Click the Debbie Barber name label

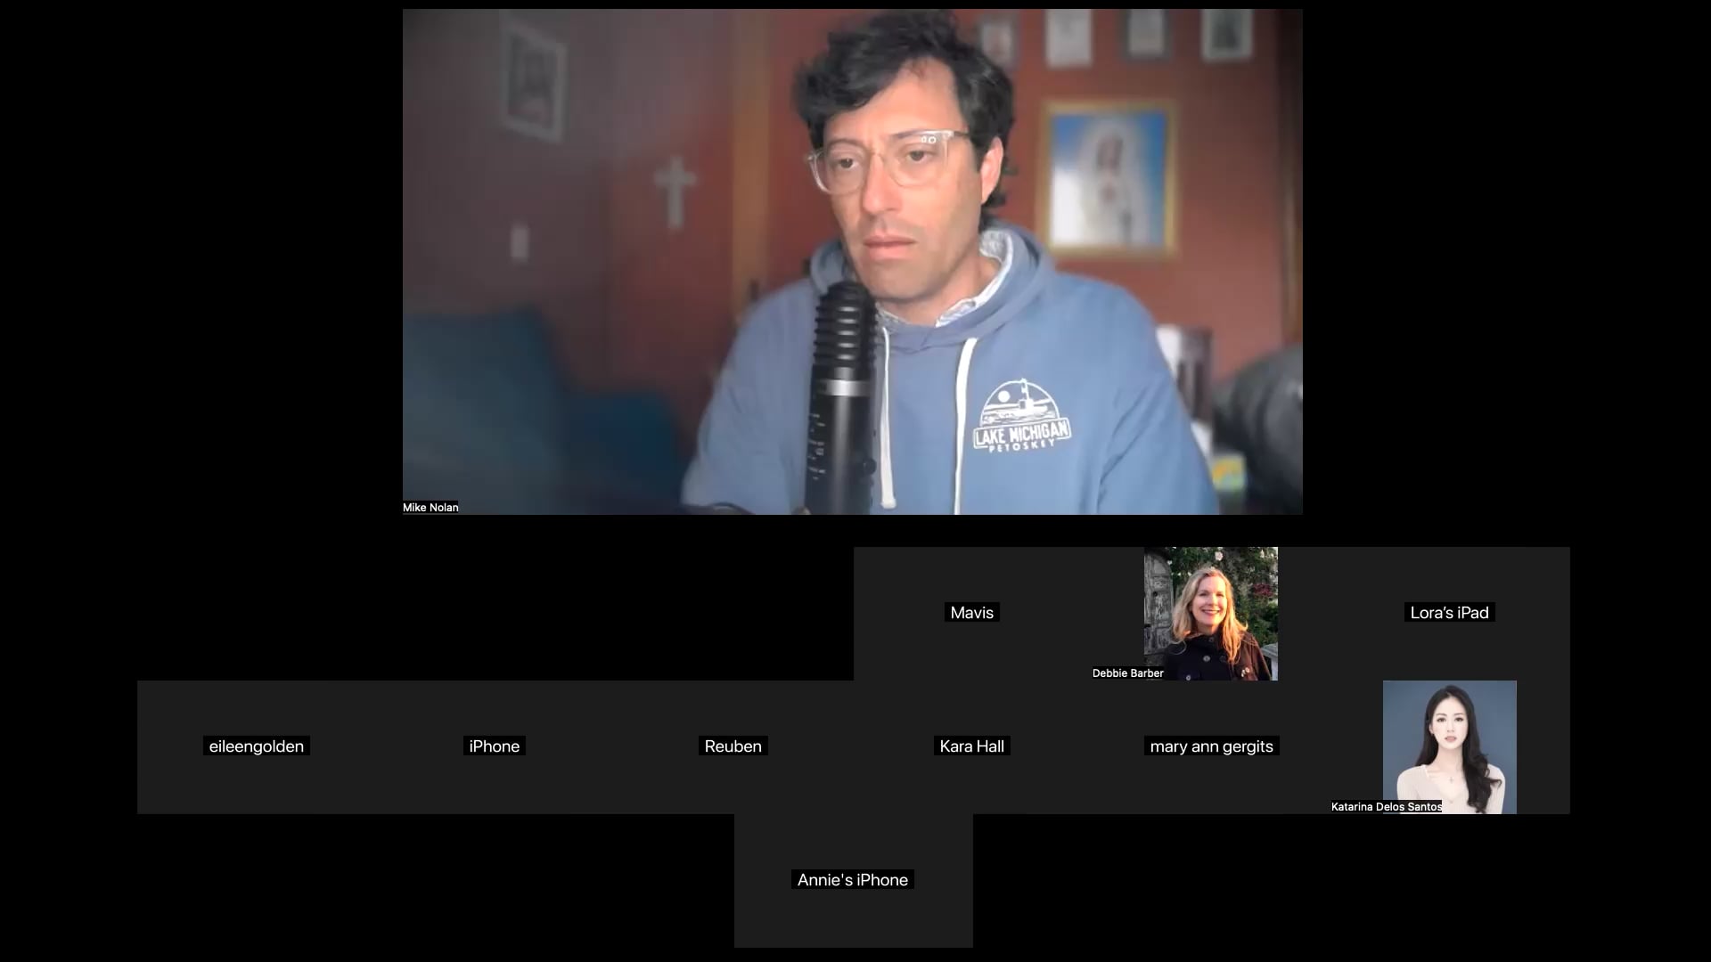(1127, 673)
